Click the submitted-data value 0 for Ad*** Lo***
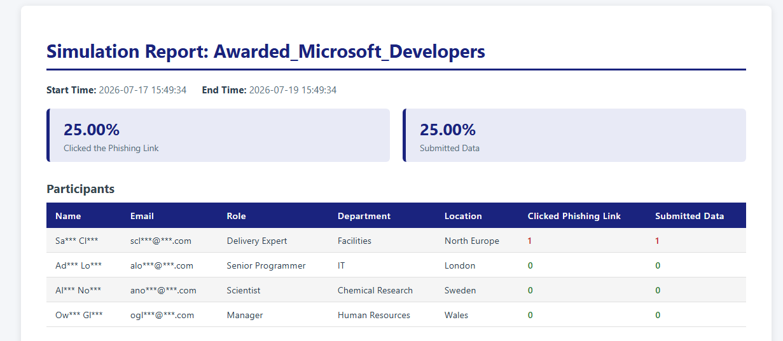Viewport: 783px width, 341px height. click(658, 266)
